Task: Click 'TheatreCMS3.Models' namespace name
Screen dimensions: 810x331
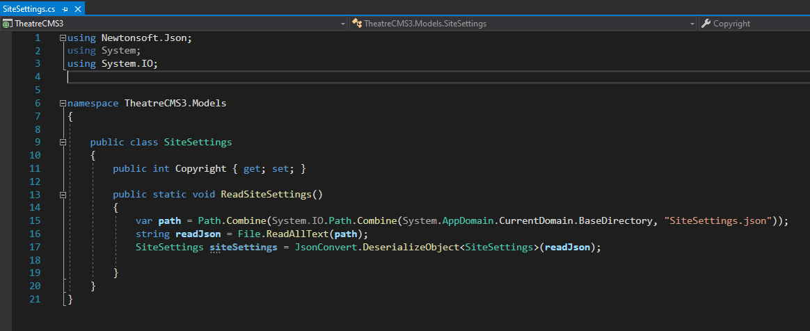Action: 175,104
